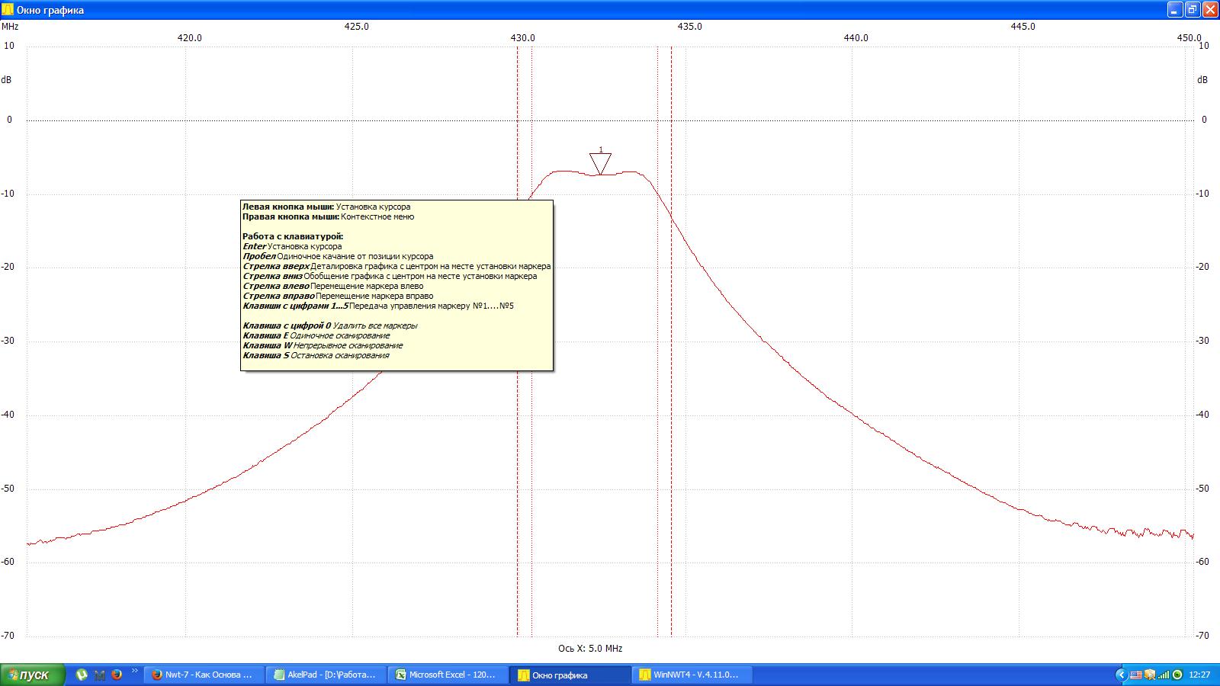Viewport: 1220px width, 686px height.
Task: Click the US flag language indicator
Action: [x=1136, y=675]
